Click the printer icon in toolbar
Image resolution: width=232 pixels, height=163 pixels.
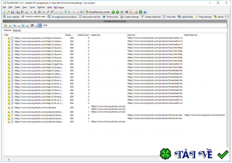click(x=26, y=12)
